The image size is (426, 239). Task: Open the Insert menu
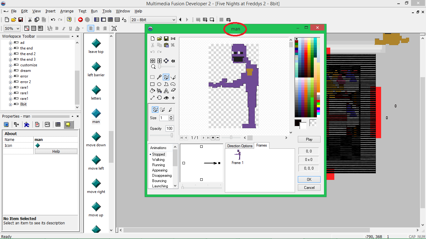pyautogui.click(x=51, y=11)
